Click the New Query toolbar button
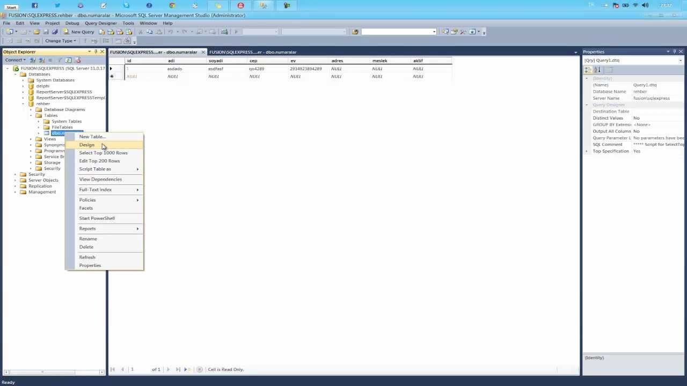 (x=79, y=32)
